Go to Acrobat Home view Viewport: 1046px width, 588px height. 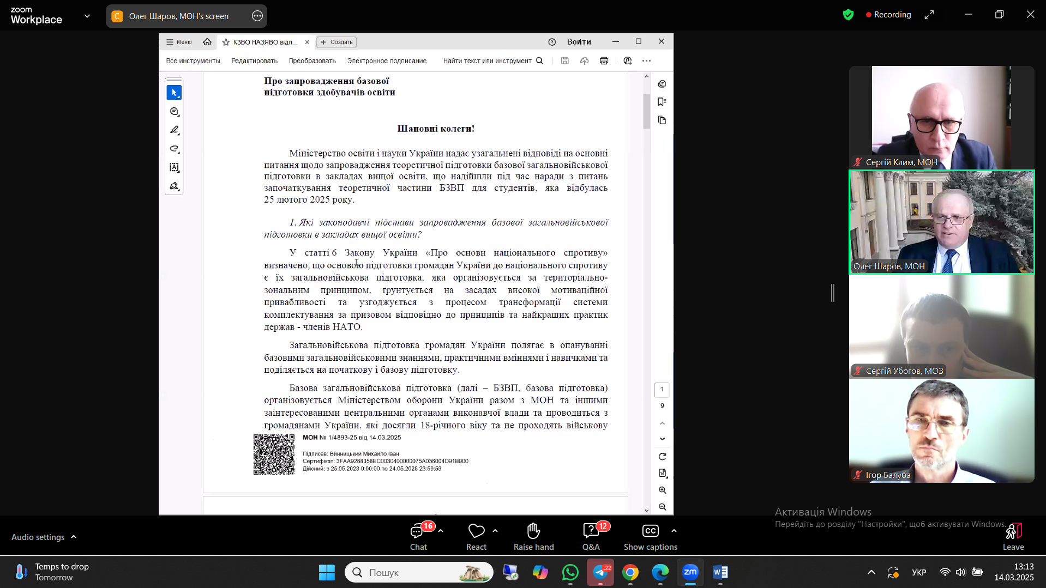click(x=207, y=42)
